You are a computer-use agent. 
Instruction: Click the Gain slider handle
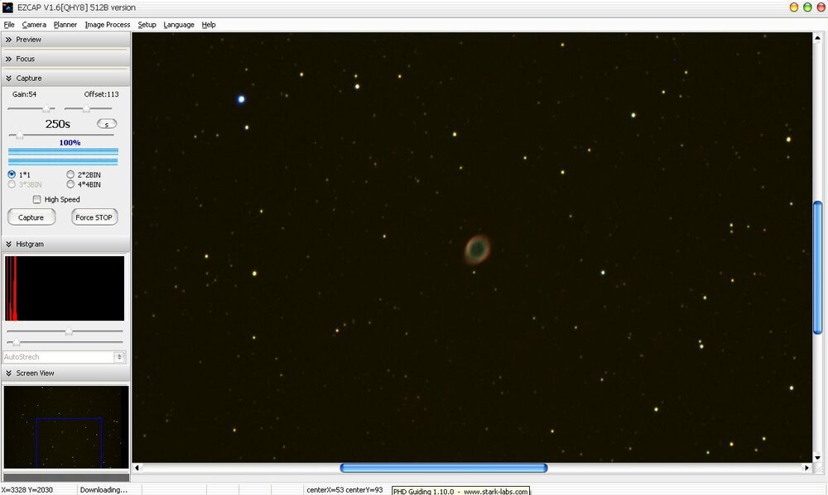[48, 108]
